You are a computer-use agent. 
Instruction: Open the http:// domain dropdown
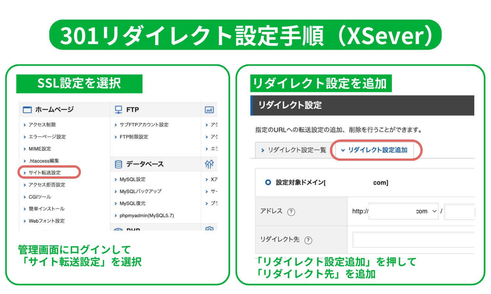[403, 211]
